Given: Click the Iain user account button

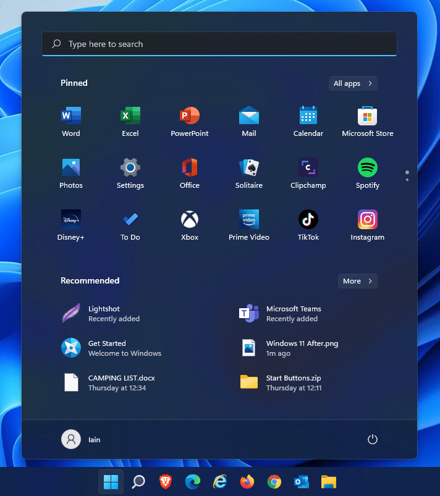Looking at the screenshot, I should (81, 439).
